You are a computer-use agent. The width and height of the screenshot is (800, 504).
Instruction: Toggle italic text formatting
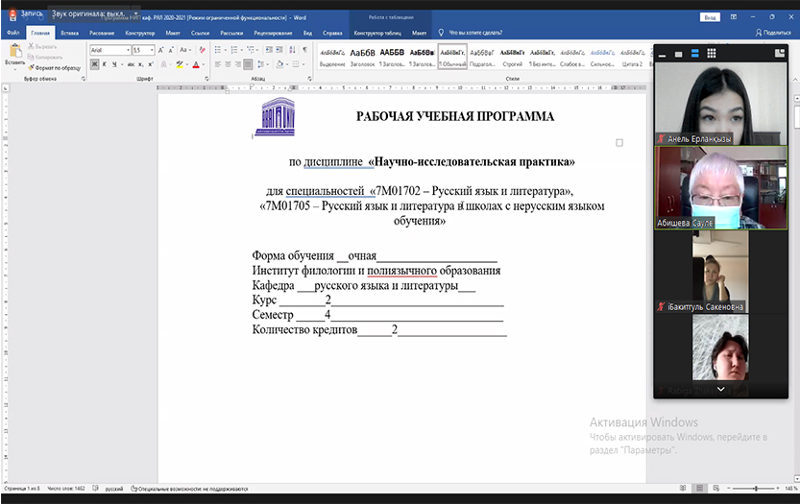[104, 65]
